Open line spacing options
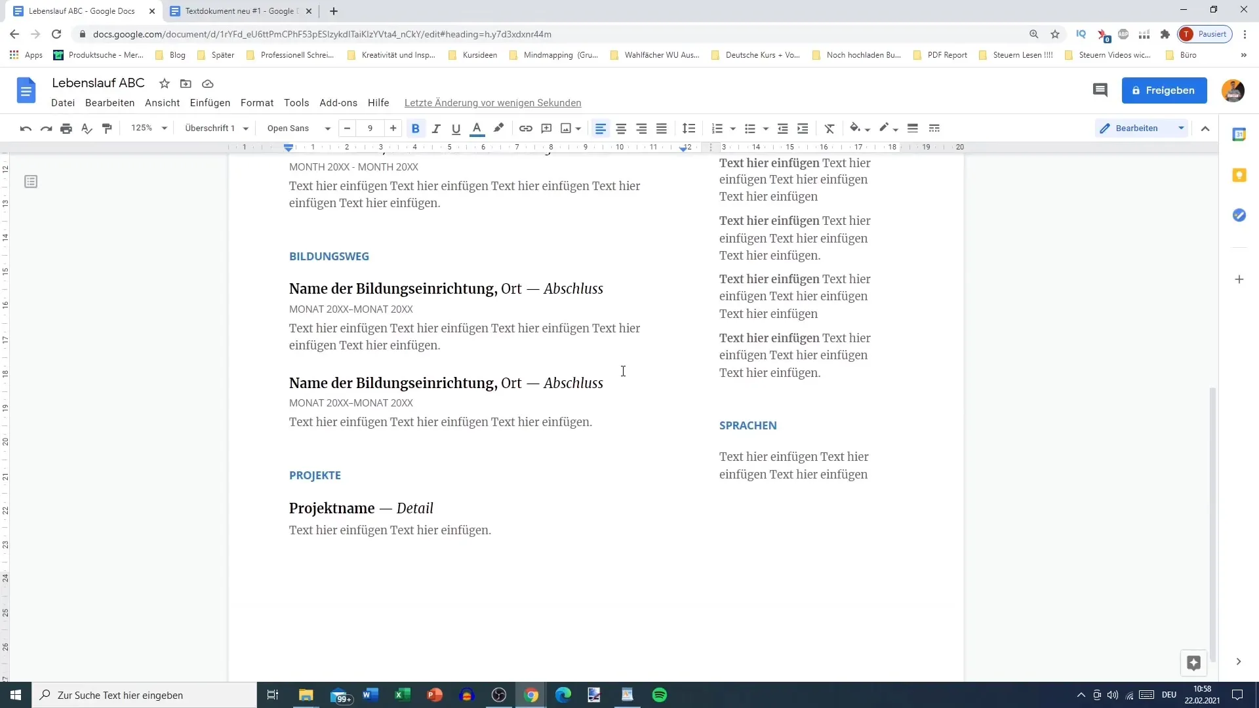The height and width of the screenshot is (708, 1259). click(689, 128)
